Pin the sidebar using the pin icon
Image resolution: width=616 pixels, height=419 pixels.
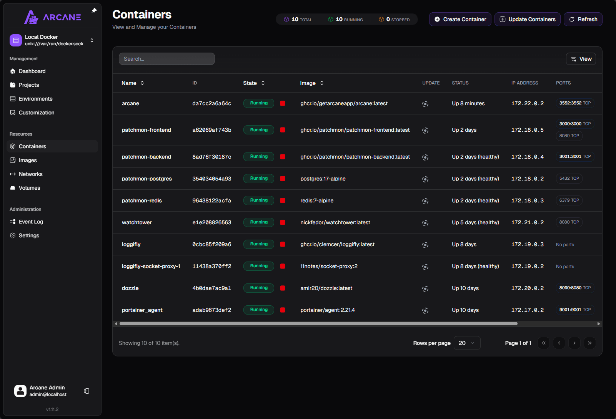coord(94,10)
